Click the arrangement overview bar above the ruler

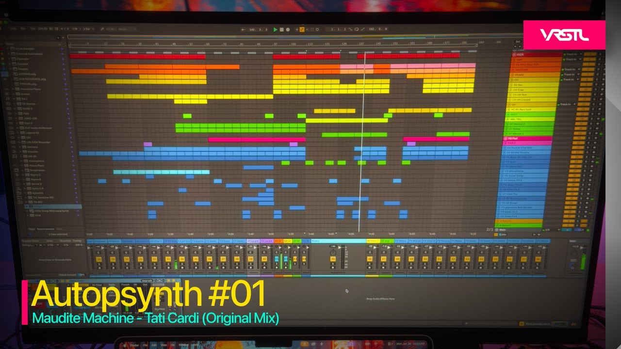[272, 36]
